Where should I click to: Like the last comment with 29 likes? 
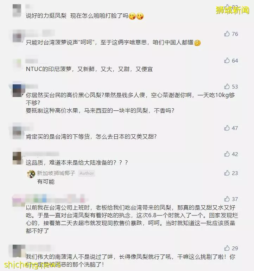pyautogui.click(x=227, y=248)
